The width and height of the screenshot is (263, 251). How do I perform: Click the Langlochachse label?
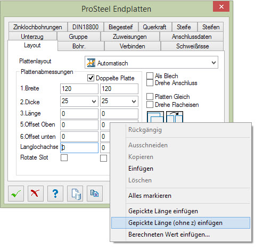tap(39, 147)
